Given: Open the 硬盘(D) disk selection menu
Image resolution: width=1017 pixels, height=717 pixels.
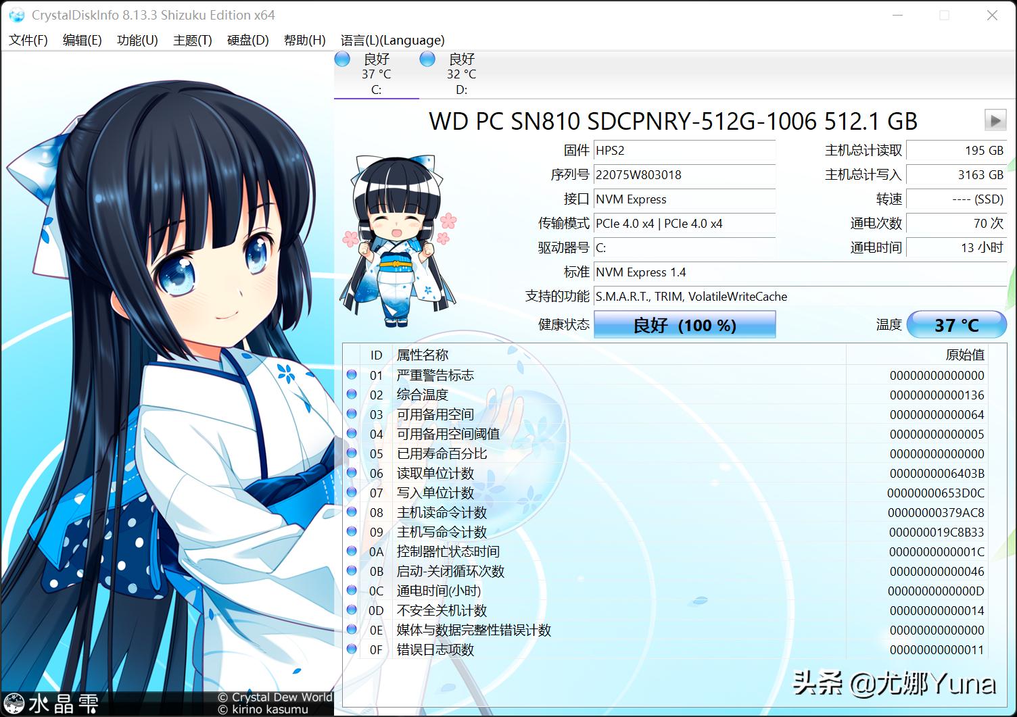Looking at the screenshot, I should tap(246, 40).
